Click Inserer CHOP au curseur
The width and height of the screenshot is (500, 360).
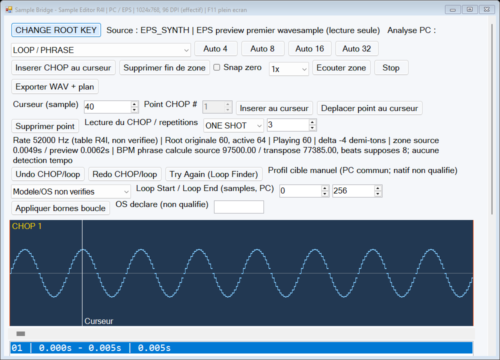click(63, 67)
